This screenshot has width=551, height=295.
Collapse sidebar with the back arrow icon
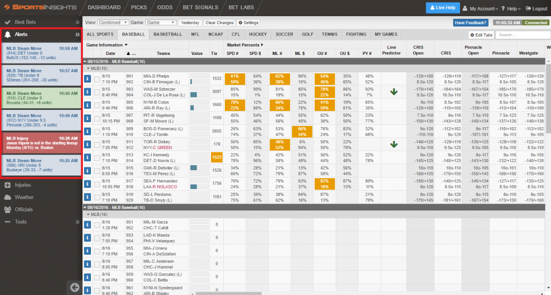pos(74,287)
